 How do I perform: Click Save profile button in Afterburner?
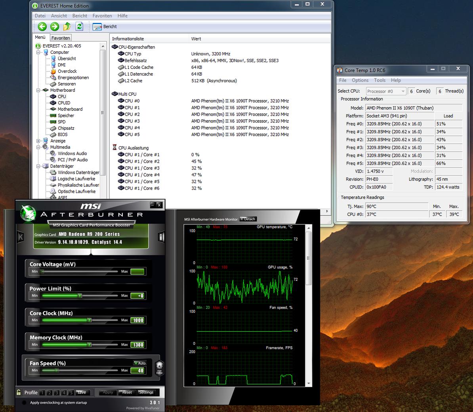click(82, 393)
